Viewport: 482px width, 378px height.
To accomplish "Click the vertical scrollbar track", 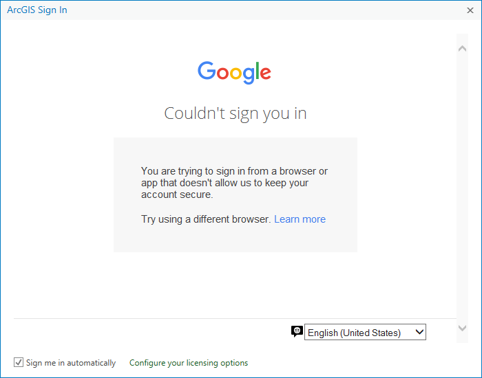I will click(463, 186).
